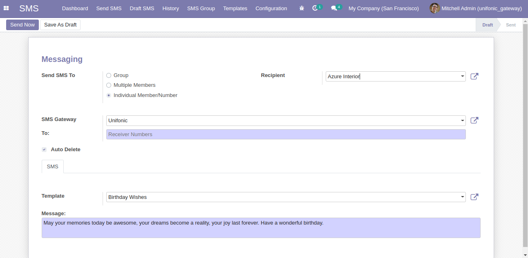This screenshot has height=258, width=528.
Task: Click the Send SMS To label
Action: 58,75
